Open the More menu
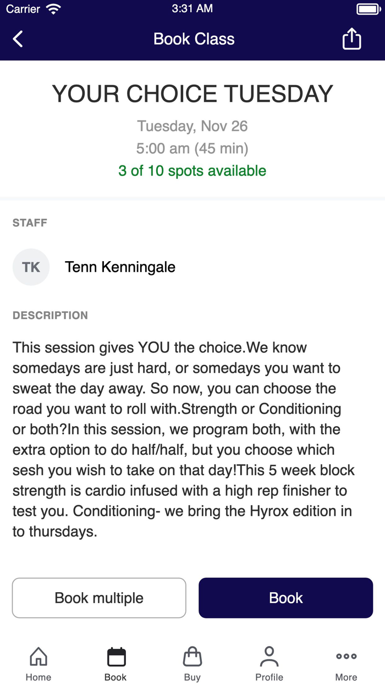Image resolution: width=385 pixels, height=684 pixels. (x=346, y=663)
